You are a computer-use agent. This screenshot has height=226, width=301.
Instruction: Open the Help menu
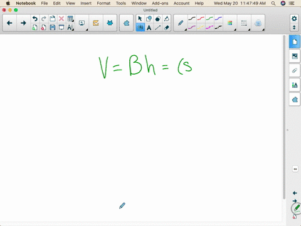click(x=199, y=3)
